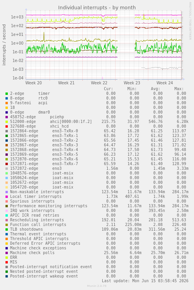Select the 458752-edge pciehp legend entry
This screenshot has height=290, width=194.
click(37, 117)
